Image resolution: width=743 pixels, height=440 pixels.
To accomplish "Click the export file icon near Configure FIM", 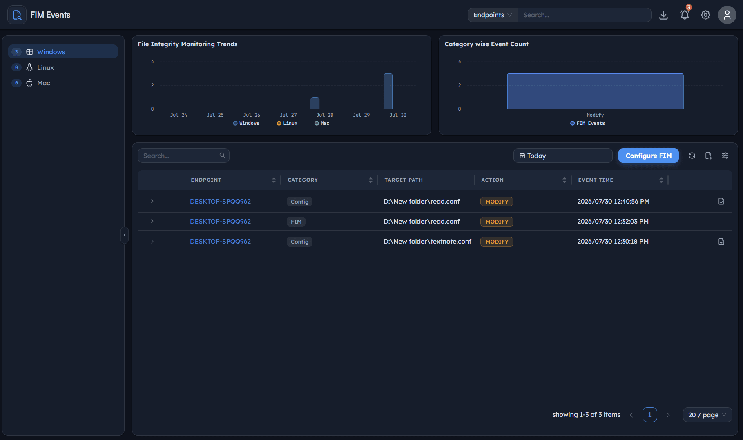I will pyautogui.click(x=708, y=156).
